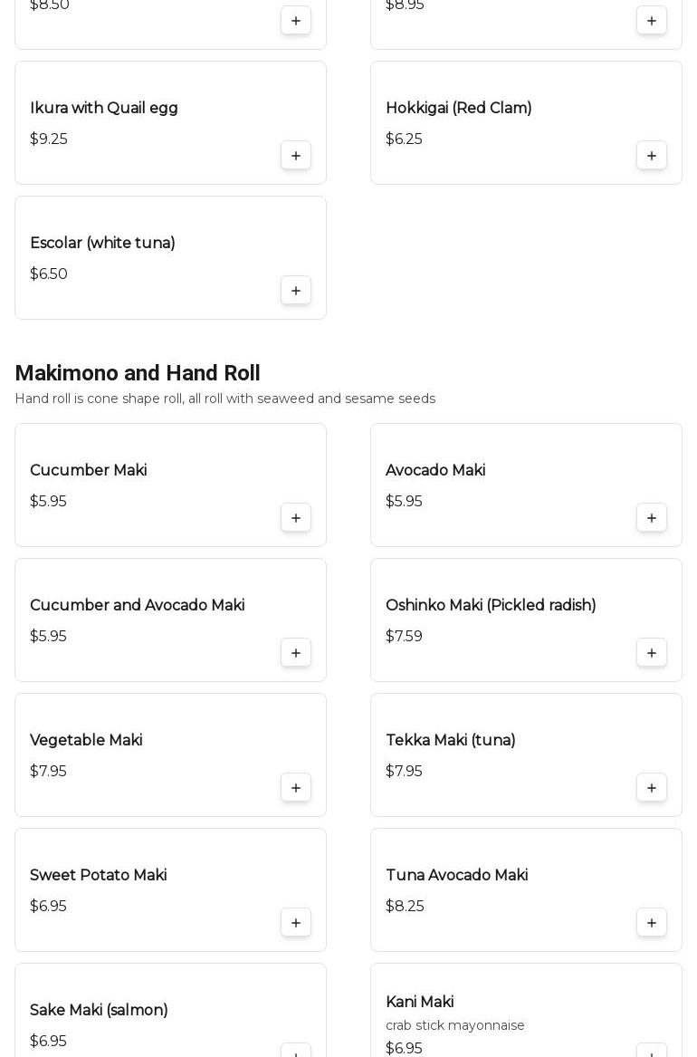This screenshot has width=697, height=1057.
Task: Add Vegetable Maki with plus icon
Action: (296, 787)
